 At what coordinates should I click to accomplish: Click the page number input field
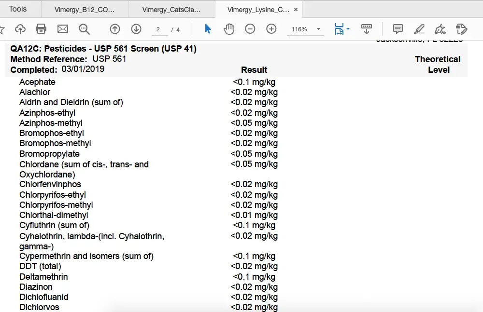point(158,29)
